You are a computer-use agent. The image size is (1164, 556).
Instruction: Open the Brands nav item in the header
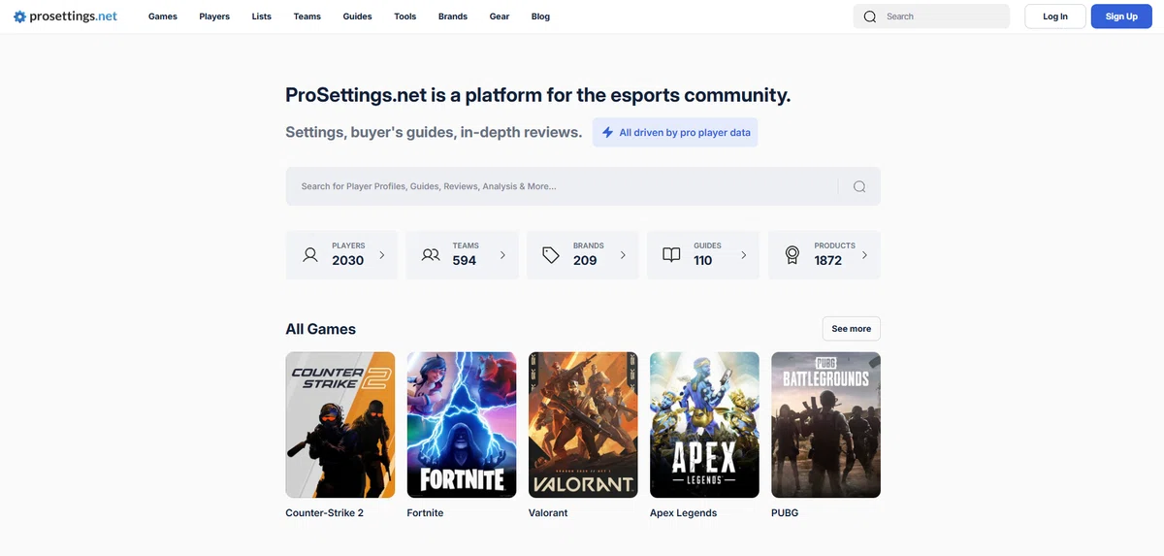[x=453, y=16]
